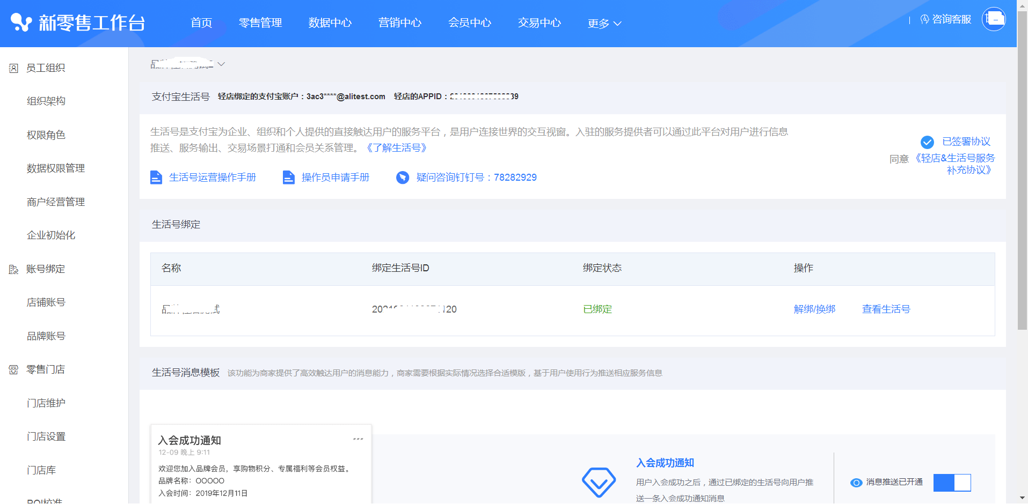Open 操作员申请手册 link

336,177
